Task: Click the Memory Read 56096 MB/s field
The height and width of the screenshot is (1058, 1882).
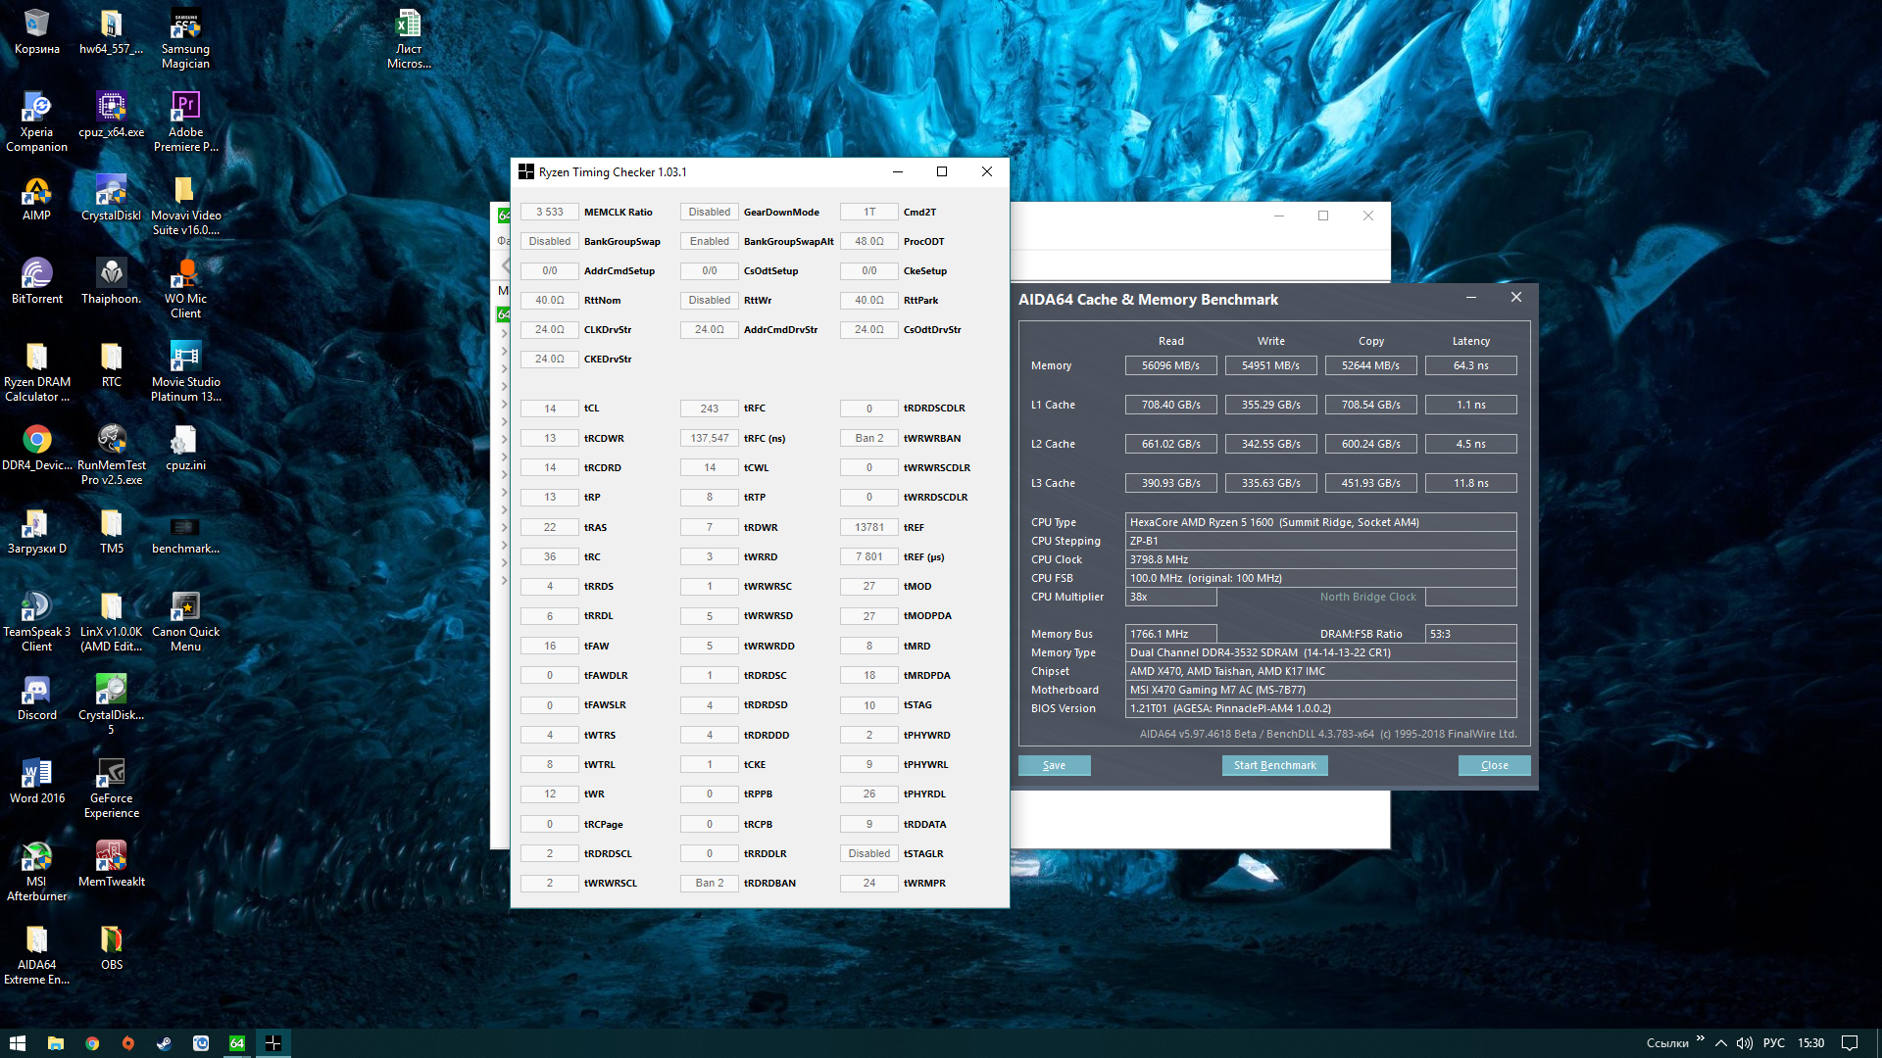Action: pos(1170,365)
